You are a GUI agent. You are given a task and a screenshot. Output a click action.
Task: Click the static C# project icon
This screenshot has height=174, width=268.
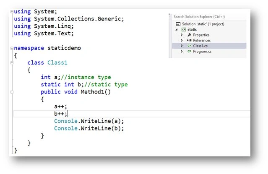pos(184,30)
